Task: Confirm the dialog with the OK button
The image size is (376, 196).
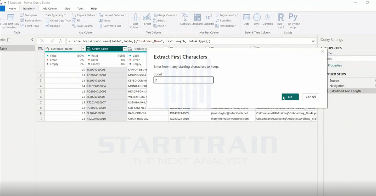Action: [x=290, y=97]
